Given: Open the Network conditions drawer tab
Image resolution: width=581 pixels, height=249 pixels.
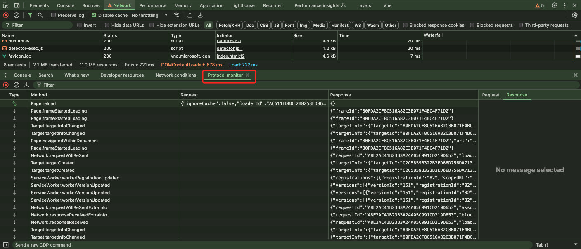Looking at the screenshot, I should 176,75.
